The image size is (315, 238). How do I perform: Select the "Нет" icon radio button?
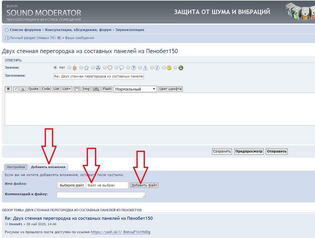55,68
